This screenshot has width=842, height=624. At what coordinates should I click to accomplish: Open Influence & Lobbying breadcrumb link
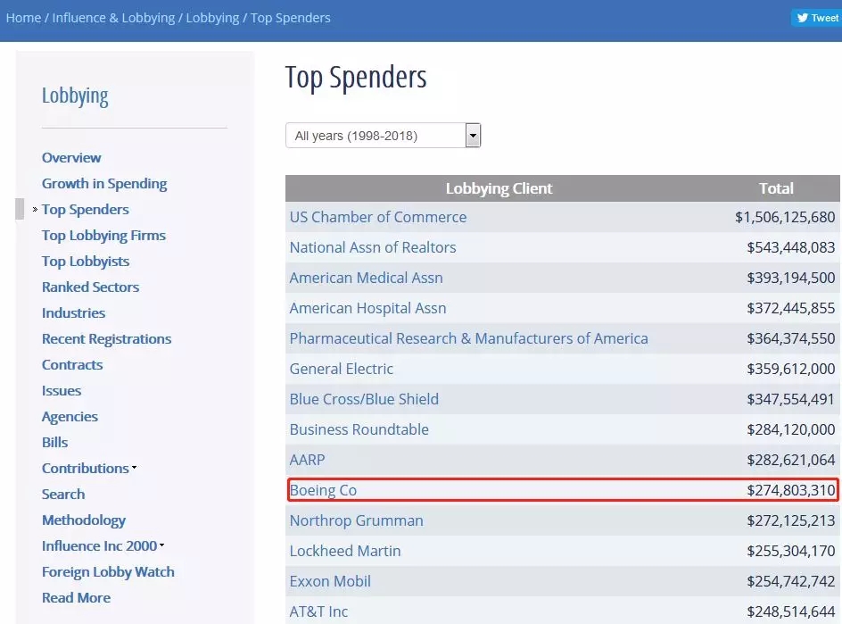(113, 18)
